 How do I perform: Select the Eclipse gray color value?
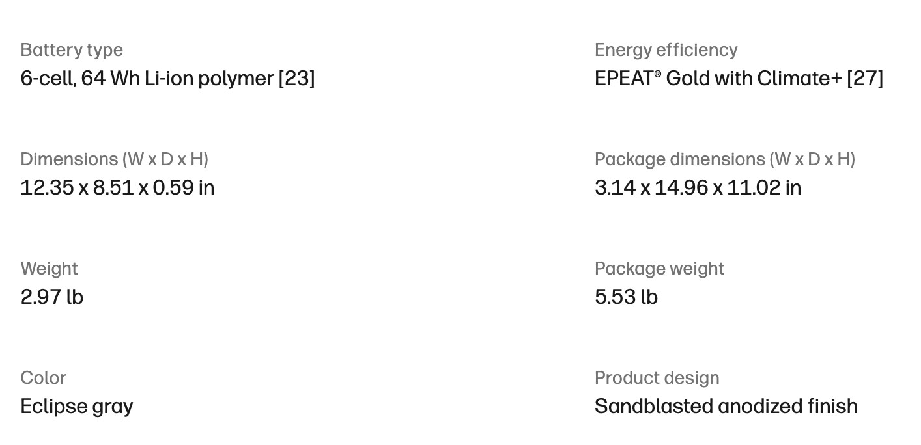tap(77, 407)
